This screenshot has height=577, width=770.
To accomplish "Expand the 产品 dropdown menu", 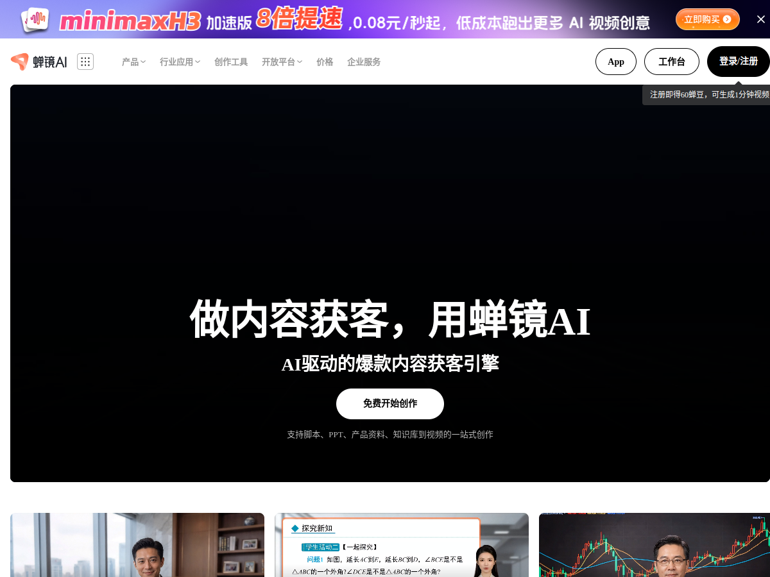I will pyautogui.click(x=133, y=62).
